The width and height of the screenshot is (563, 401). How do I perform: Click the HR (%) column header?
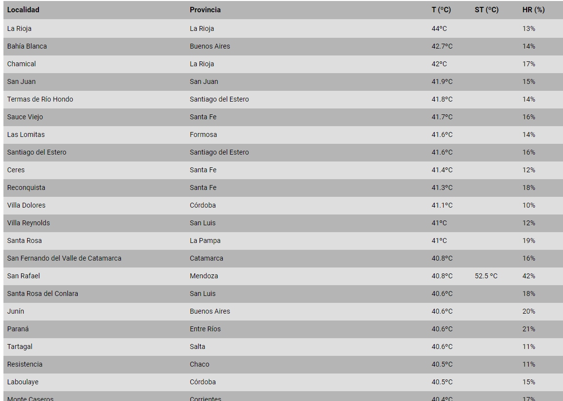533,10
